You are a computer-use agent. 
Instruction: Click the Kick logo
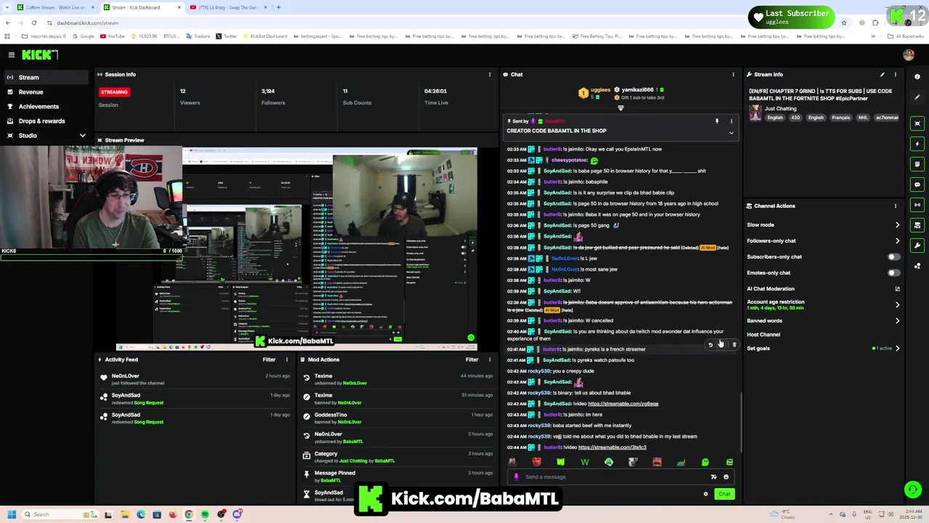click(x=39, y=54)
